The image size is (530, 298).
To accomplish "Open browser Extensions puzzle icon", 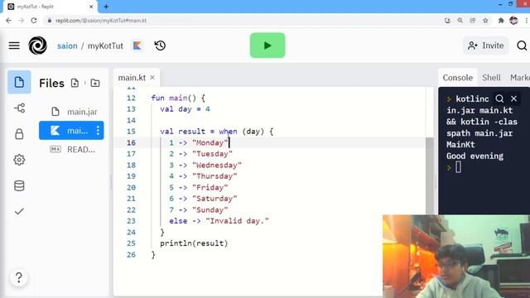I will [501, 21].
